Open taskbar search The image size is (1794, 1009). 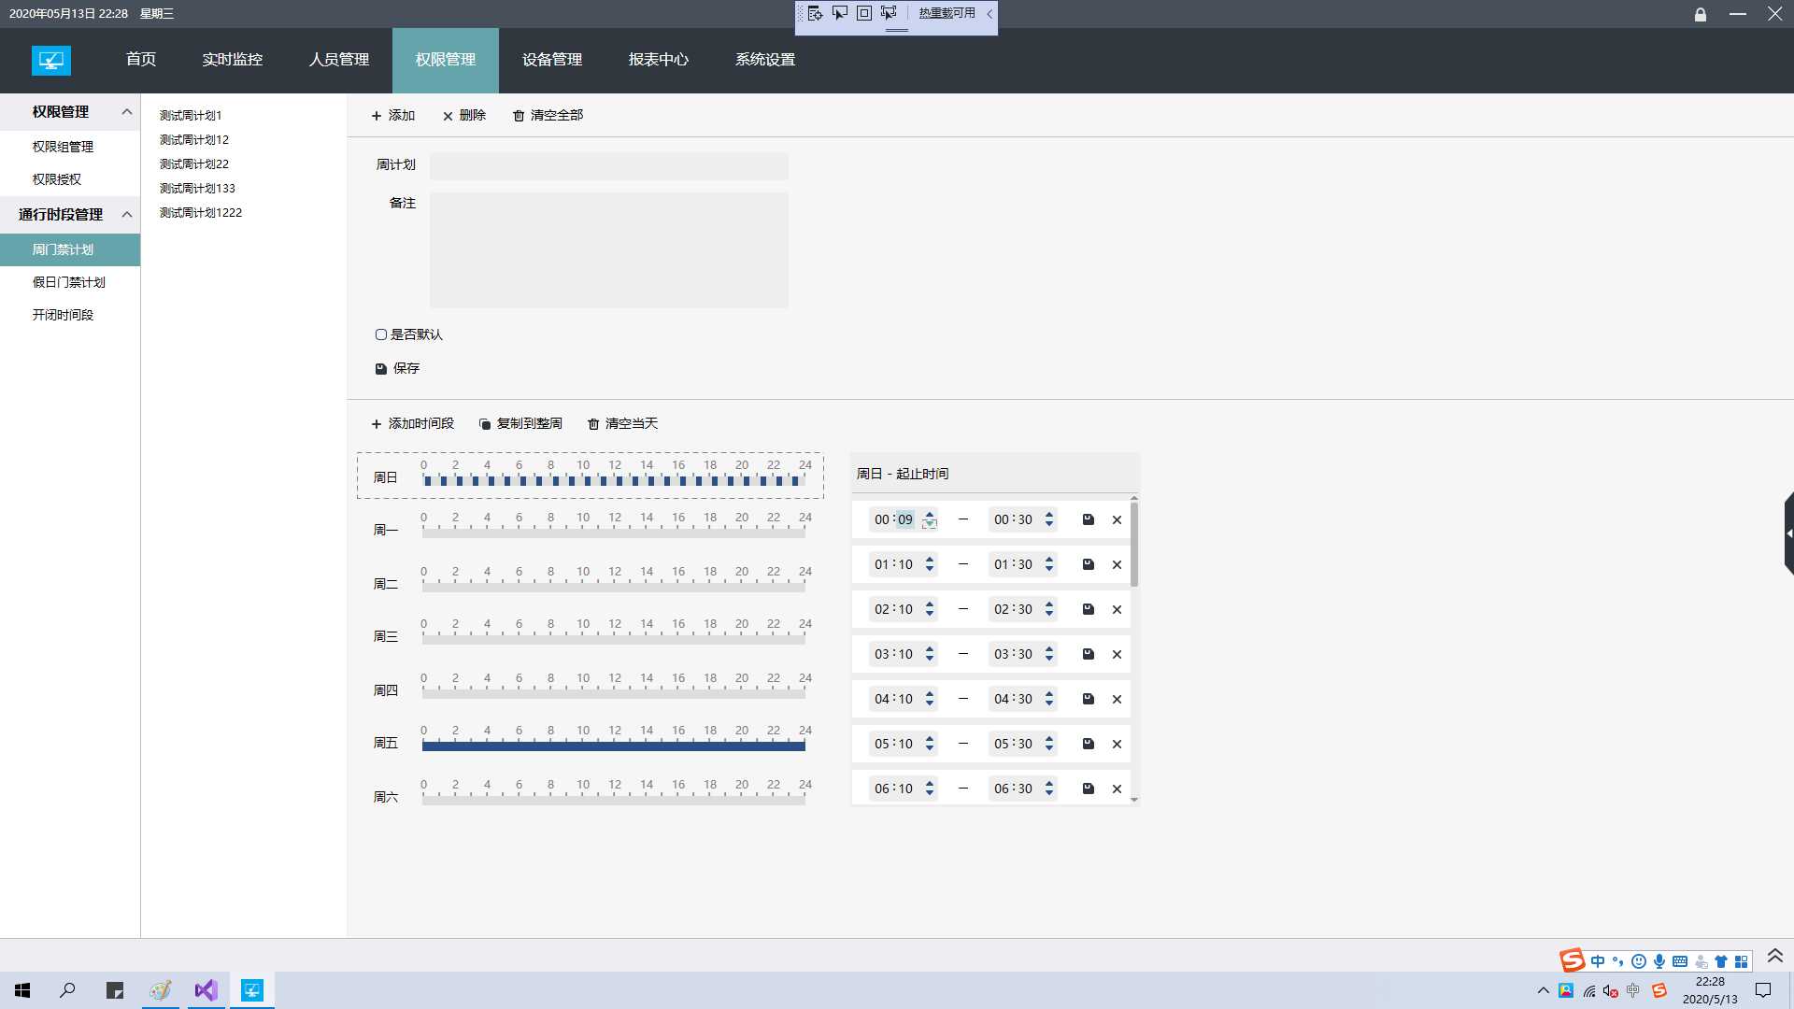pos(67,990)
